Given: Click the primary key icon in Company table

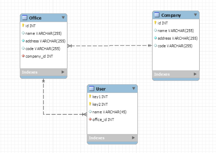Looking at the screenshot, I should pos(155,23).
